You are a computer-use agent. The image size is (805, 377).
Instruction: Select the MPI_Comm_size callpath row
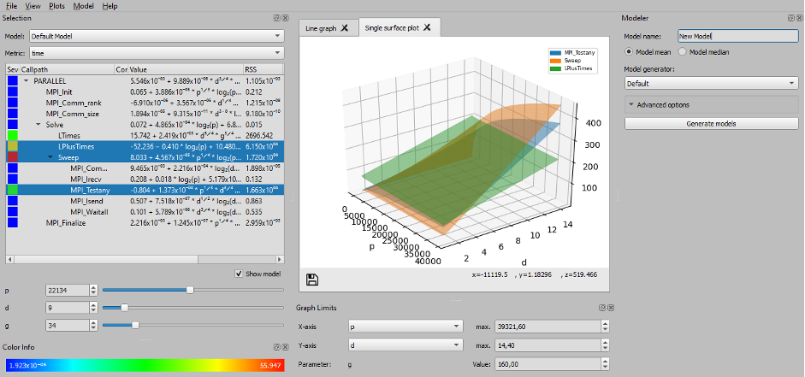point(145,114)
